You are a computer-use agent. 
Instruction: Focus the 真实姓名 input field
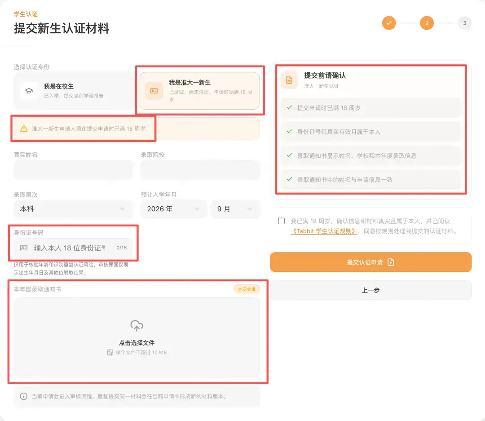(74, 170)
